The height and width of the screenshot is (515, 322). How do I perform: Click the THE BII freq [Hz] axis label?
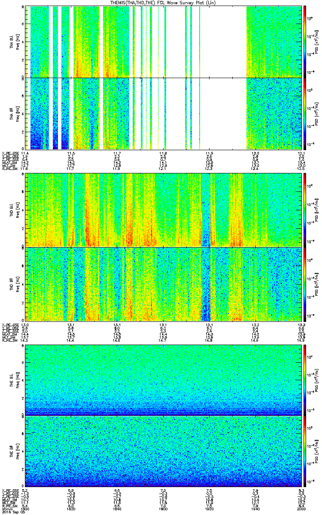tap(18, 451)
